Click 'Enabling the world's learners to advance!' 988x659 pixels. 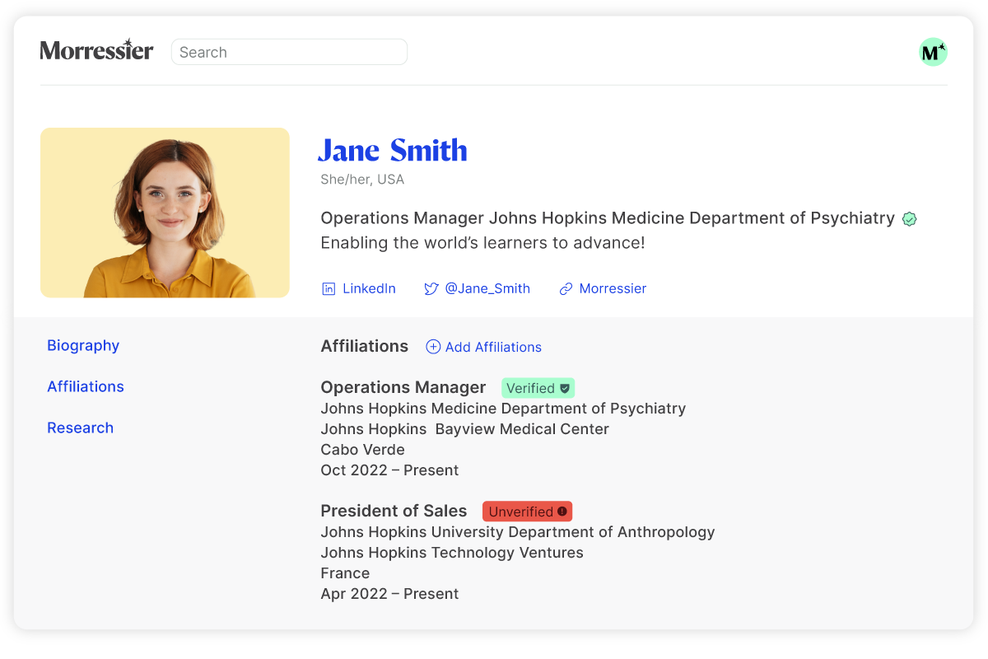(482, 243)
